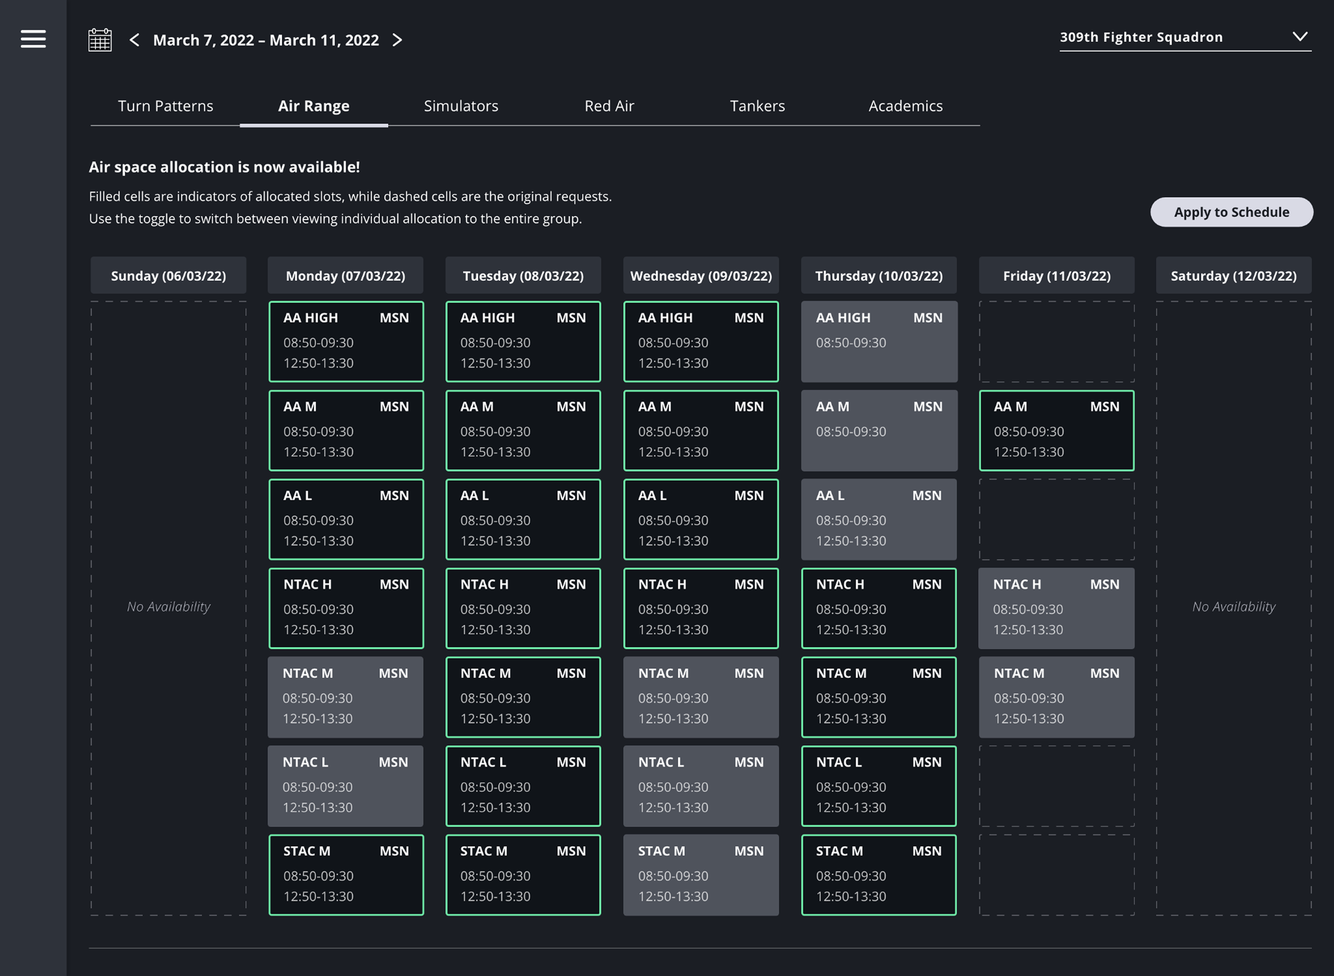
Task: Select the Red Air tab
Action: [609, 106]
